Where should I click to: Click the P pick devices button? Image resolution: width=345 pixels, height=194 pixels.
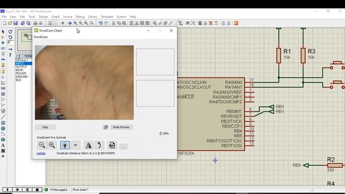[17, 56]
